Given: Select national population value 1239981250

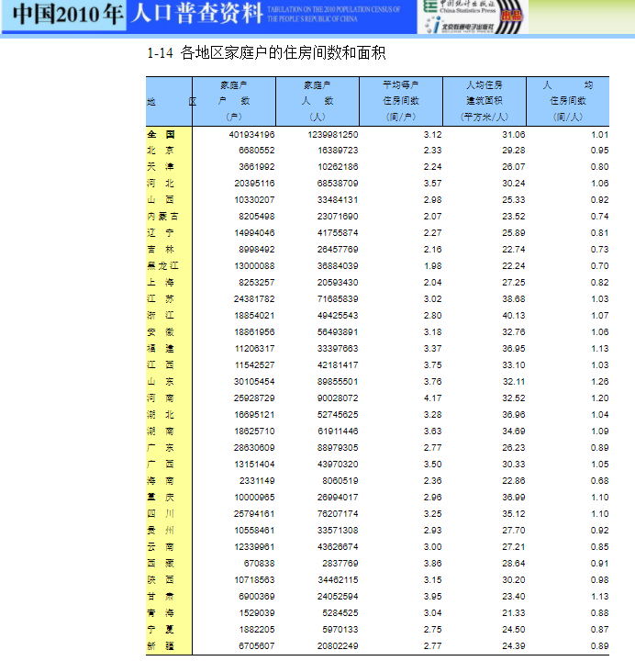Looking at the screenshot, I should coord(333,134).
